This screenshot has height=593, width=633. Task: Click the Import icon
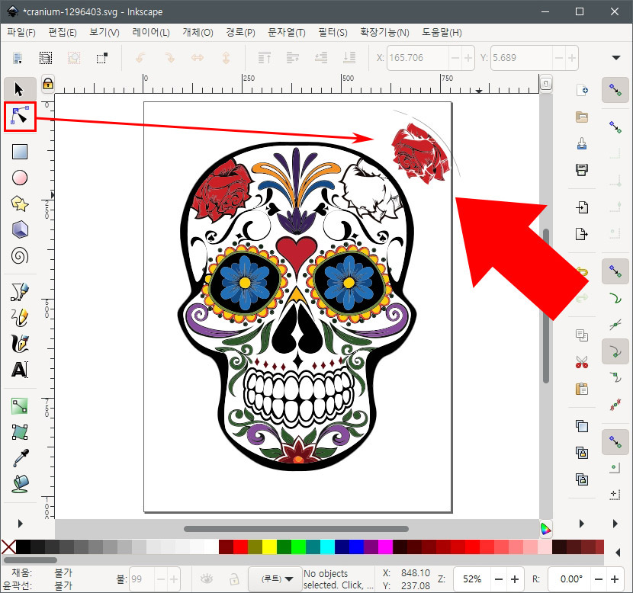tap(582, 207)
